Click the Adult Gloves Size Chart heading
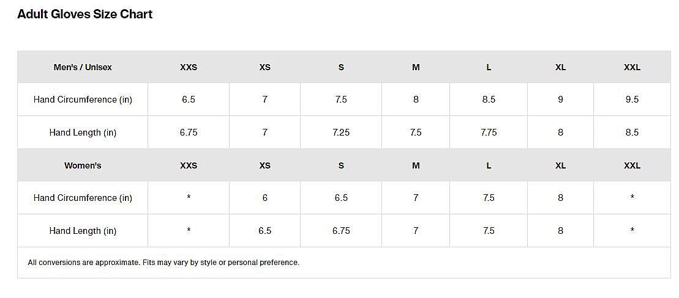This screenshot has height=298, width=679. (x=85, y=14)
